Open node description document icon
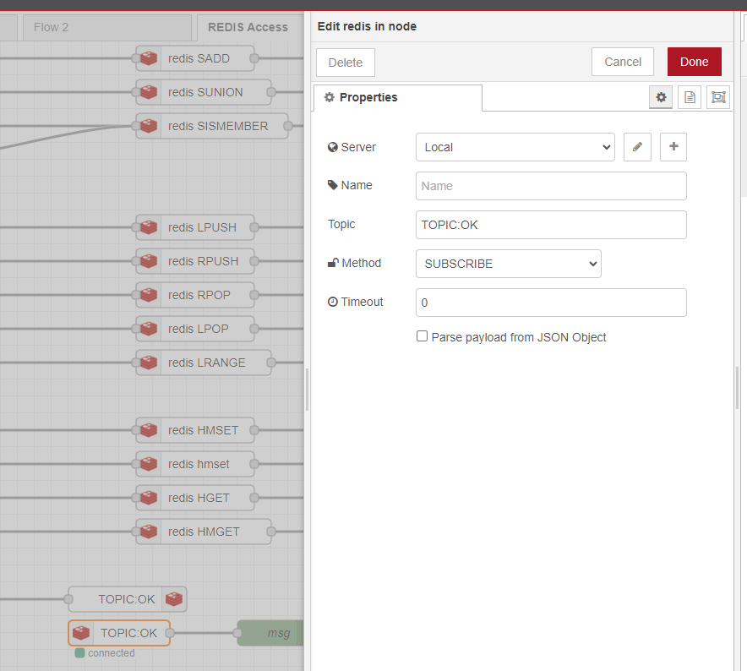This screenshot has height=671, width=747. [x=690, y=97]
